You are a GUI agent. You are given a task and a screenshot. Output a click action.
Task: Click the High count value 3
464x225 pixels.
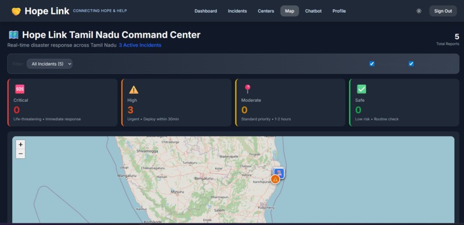click(x=130, y=110)
